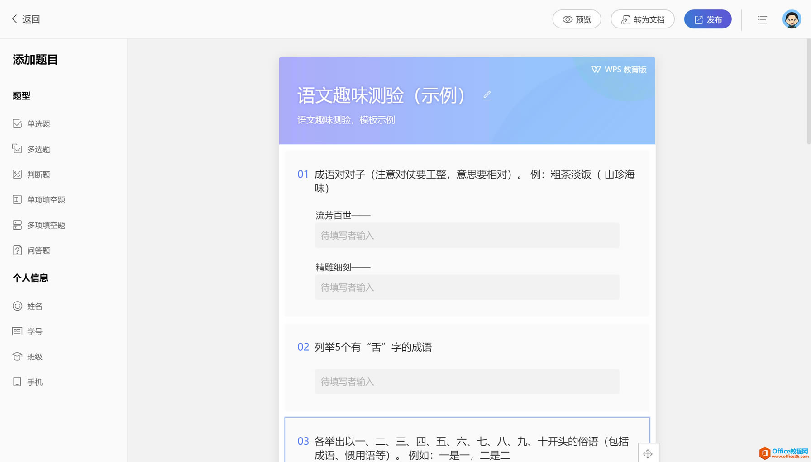Convert quiz using 转为文档 button
Image resolution: width=811 pixels, height=462 pixels.
[x=643, y=19]
